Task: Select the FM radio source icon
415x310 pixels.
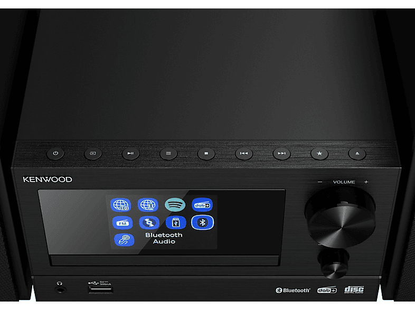Action: pos(122,223)
